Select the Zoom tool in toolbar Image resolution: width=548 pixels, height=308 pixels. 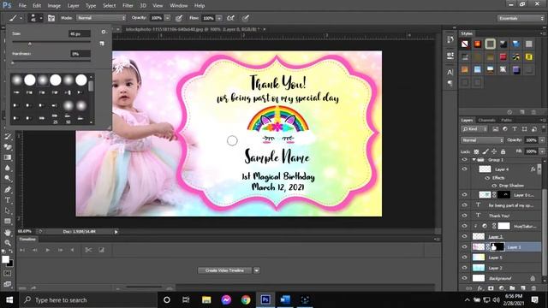coord(8,243)
